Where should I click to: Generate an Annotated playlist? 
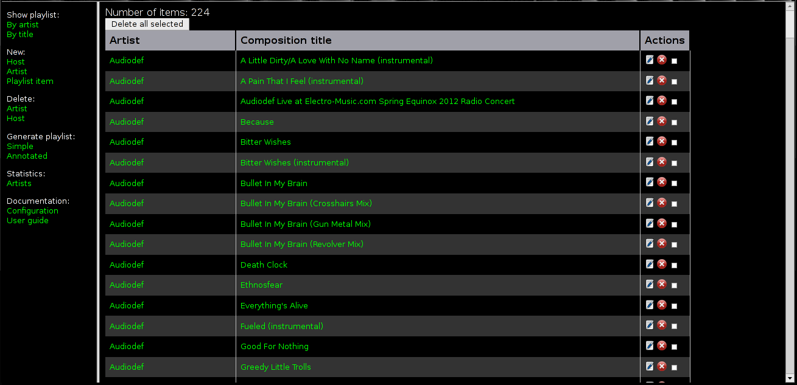click(27, 156)
